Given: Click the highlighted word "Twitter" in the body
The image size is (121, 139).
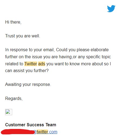Looking at the screenshot, I should pos(31,64).
